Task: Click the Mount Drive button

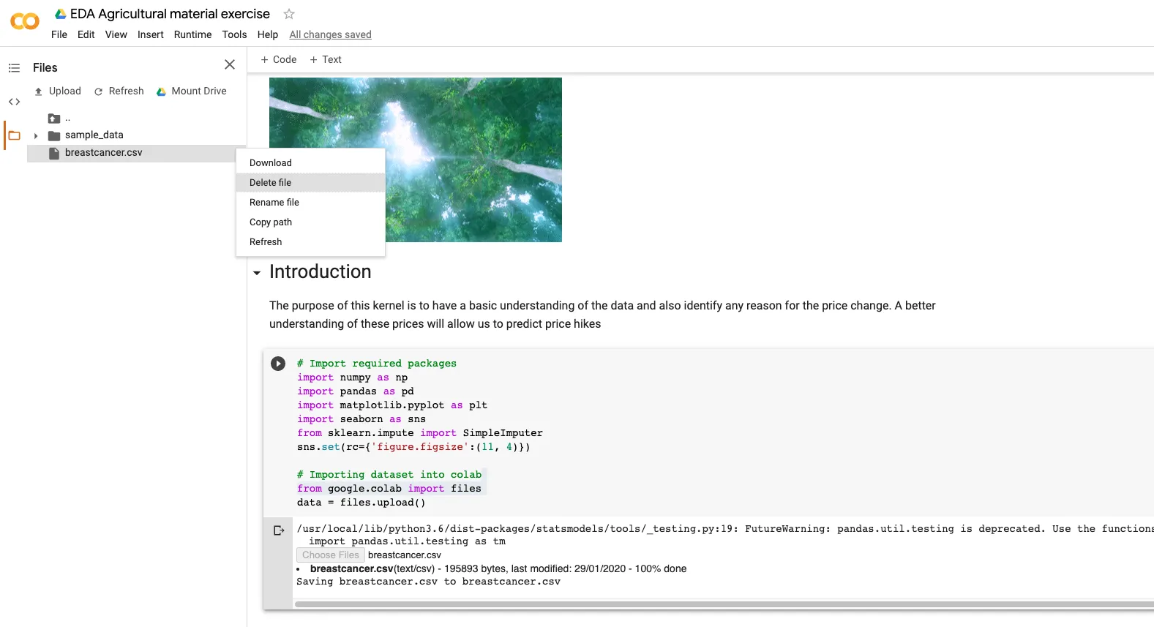Action: click(x=192, y=91)
